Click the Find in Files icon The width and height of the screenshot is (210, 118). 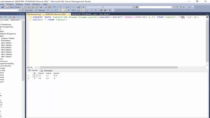pyautogui.click(x=136, y=7)
